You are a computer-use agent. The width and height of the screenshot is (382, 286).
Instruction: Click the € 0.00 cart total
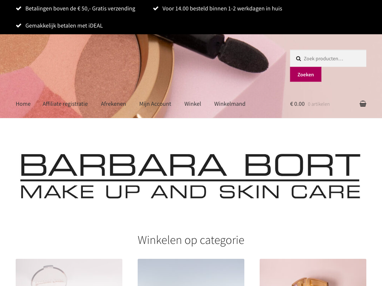tap(297, 104)
